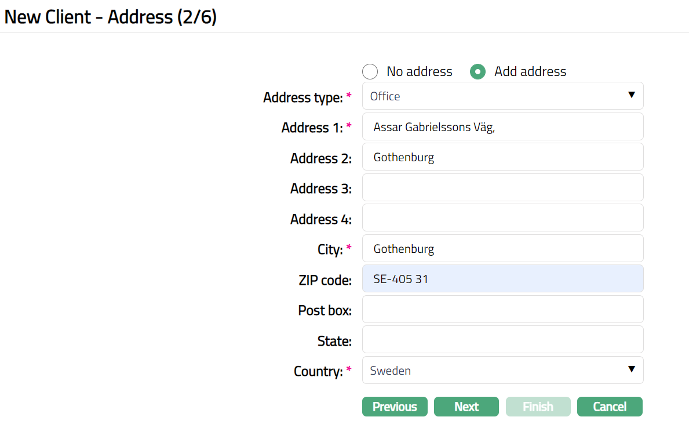Click the Finish button

(x=538, y=407)
